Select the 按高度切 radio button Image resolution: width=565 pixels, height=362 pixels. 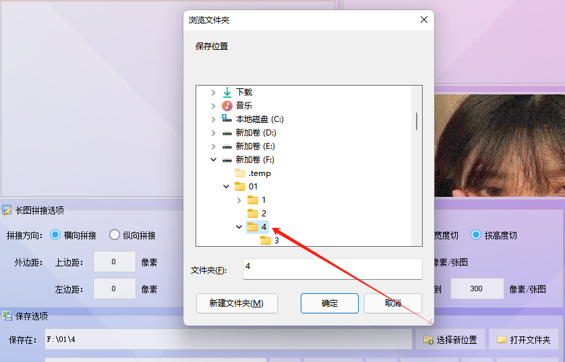[x=476, y=235]
